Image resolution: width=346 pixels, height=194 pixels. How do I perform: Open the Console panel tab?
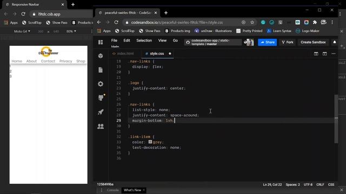[113, 190]
